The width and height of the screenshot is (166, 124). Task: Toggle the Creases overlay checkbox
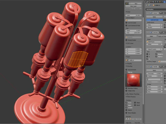point(126,107)
